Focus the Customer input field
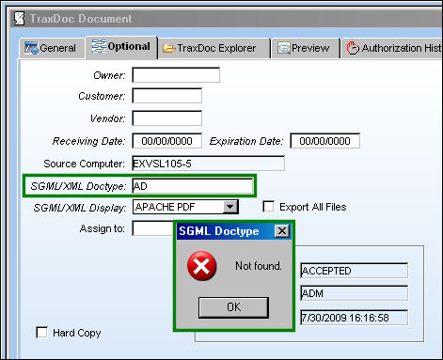 (166, 96)
